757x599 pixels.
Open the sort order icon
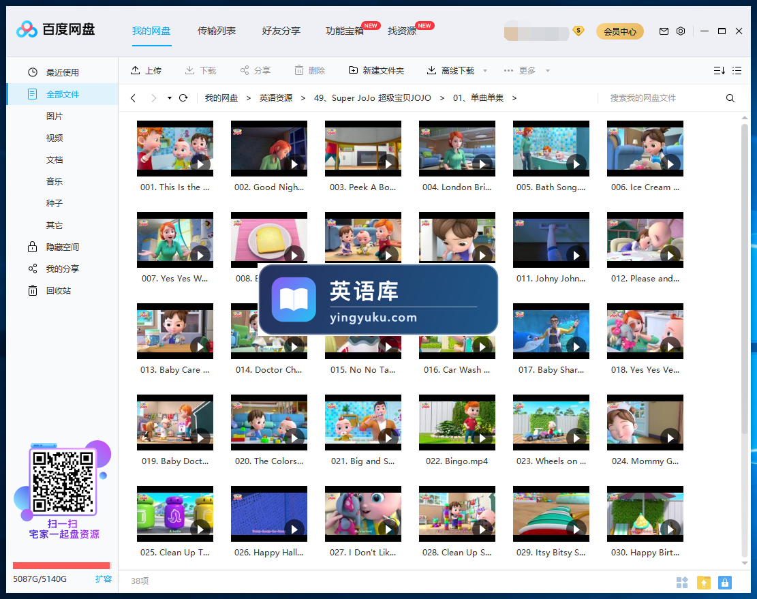(720, 71)
